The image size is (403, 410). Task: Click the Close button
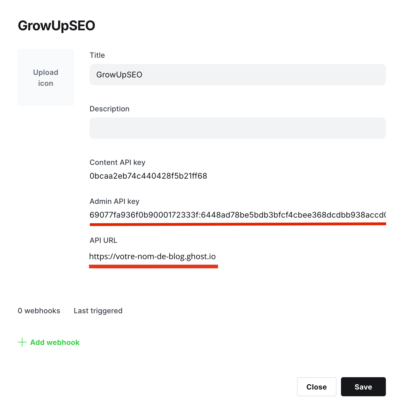[316, 387]
